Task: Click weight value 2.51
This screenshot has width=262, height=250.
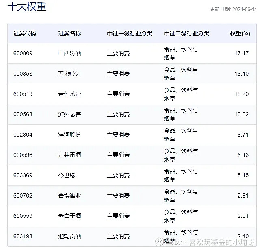Action: pos(243,216)
